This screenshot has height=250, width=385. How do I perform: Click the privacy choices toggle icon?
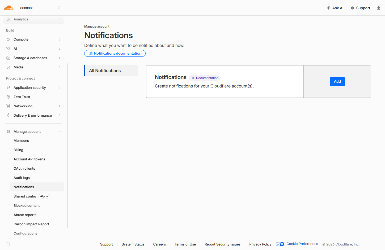[x=280, y=244]
